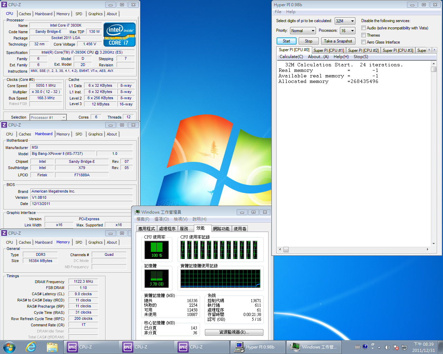This screenshot has width=443, height=354.
Task: Click the memory gauge showing 3.78 GB
Action: (x=156, y=279)
